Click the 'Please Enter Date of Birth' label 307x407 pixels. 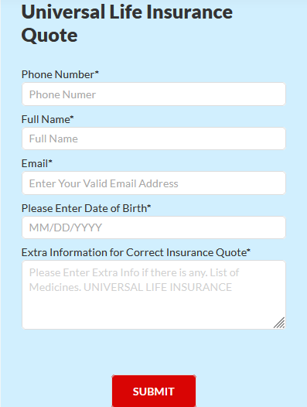84,208
